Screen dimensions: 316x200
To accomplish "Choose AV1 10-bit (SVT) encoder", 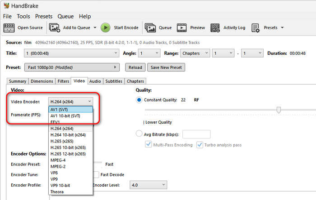I will 70,116.
